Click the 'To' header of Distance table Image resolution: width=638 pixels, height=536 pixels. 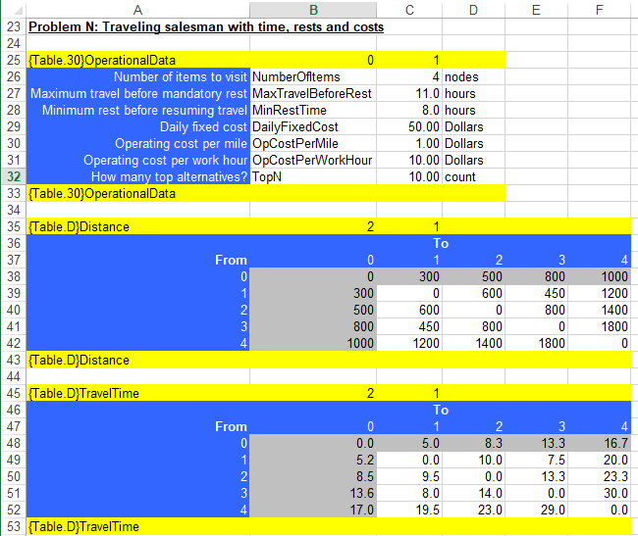(x=441, y=243)
